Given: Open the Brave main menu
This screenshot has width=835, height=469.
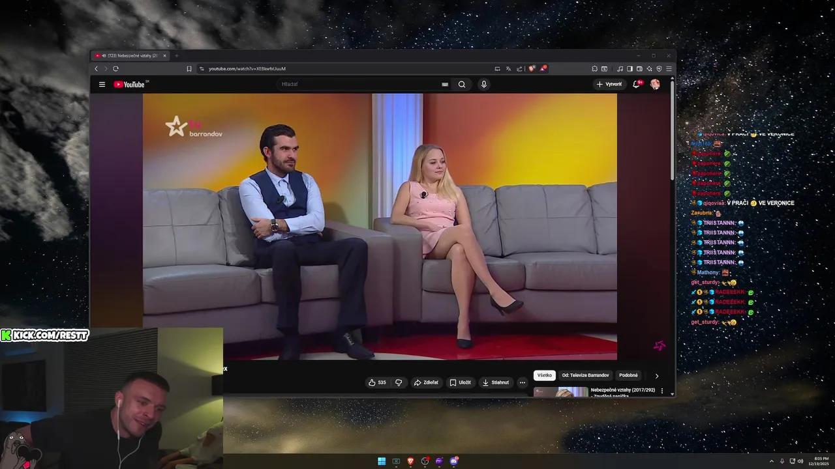Looking at the screenshot, I should coord(669,68).
